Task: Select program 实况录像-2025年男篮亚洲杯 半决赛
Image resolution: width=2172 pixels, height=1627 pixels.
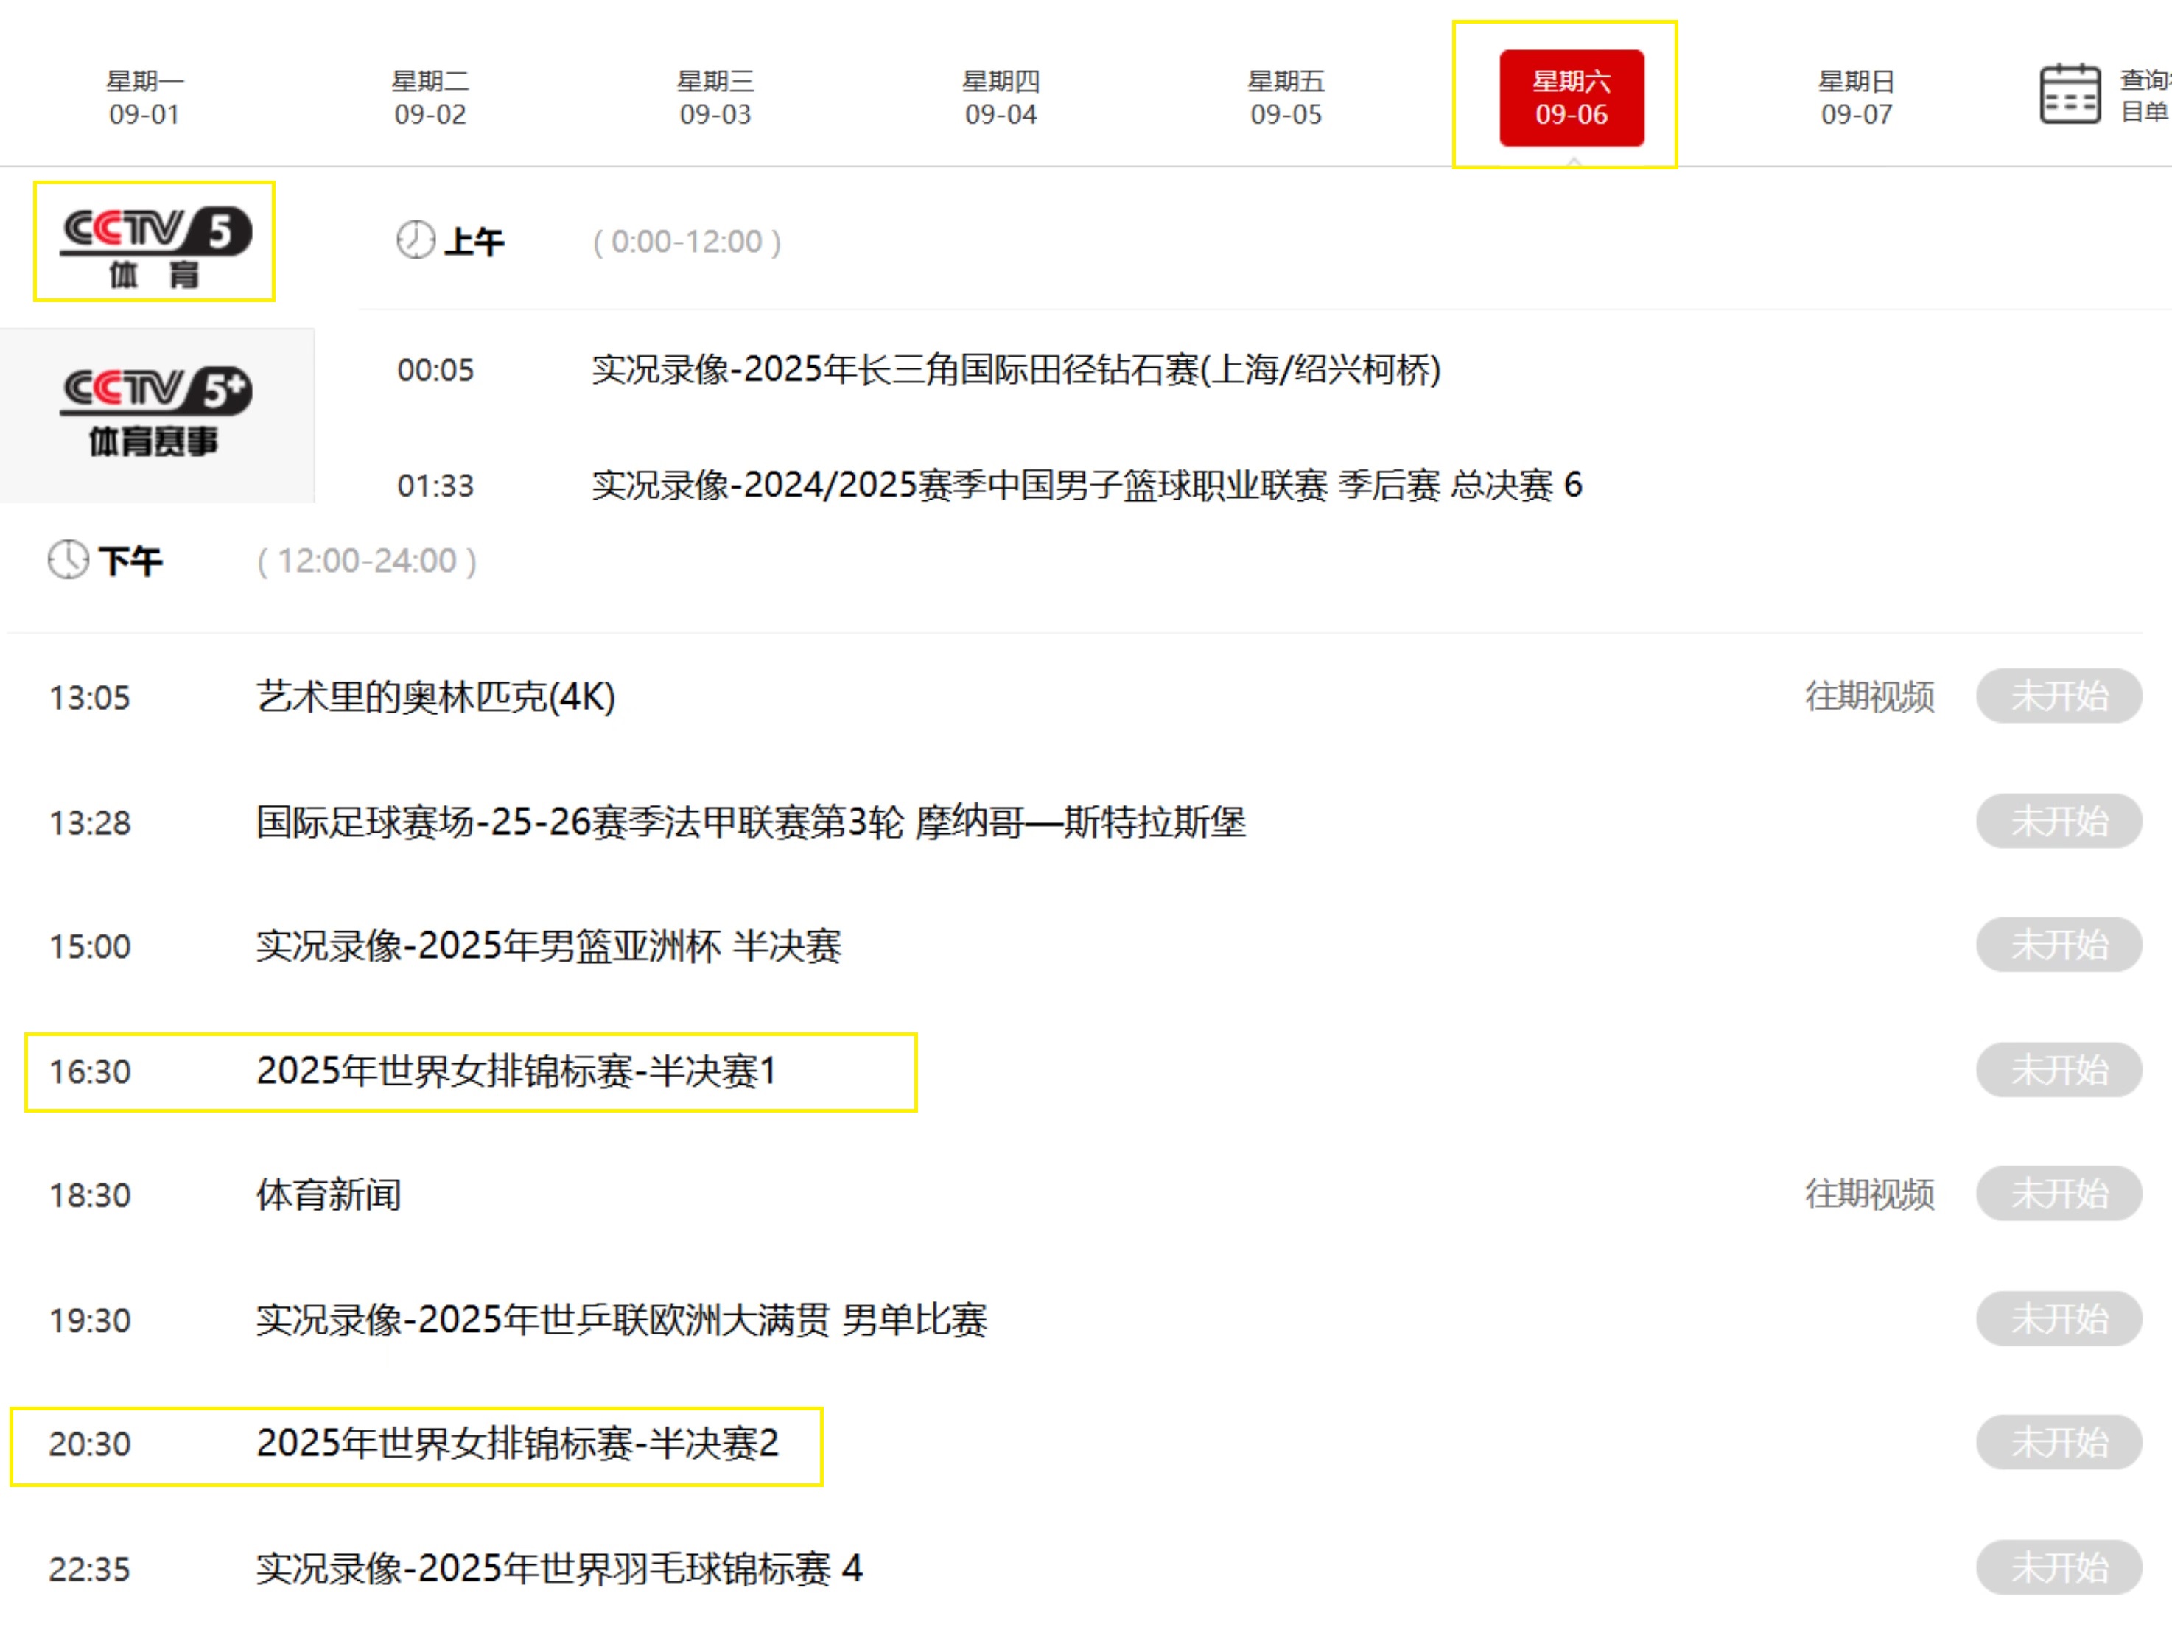Action: [549, 945]
